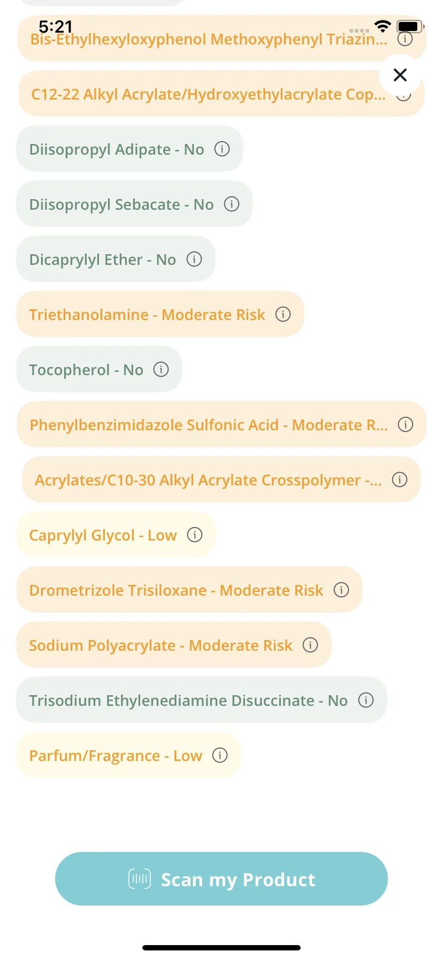
Task: Select the Caprylyl Glycol - Low chip
Action: coord(116,535)
